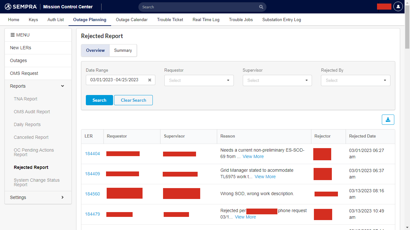Switch to the Summary tab
The width and height of the screenshot is (410, 230).
(123, 51)
